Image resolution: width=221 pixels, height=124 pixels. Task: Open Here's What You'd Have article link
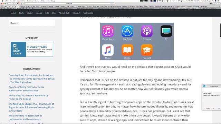pos(29,97)
